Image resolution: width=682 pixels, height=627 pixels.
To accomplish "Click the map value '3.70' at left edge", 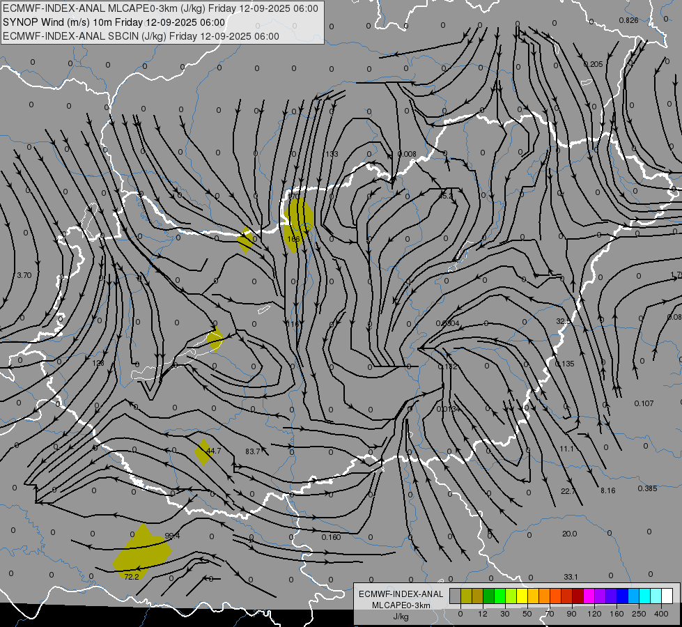I will click(x=24, y=275).
